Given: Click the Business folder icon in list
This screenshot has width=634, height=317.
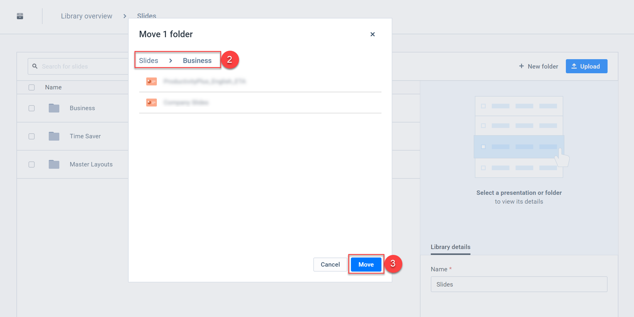Looking at the screenshot, I should [x=54, y=108].
